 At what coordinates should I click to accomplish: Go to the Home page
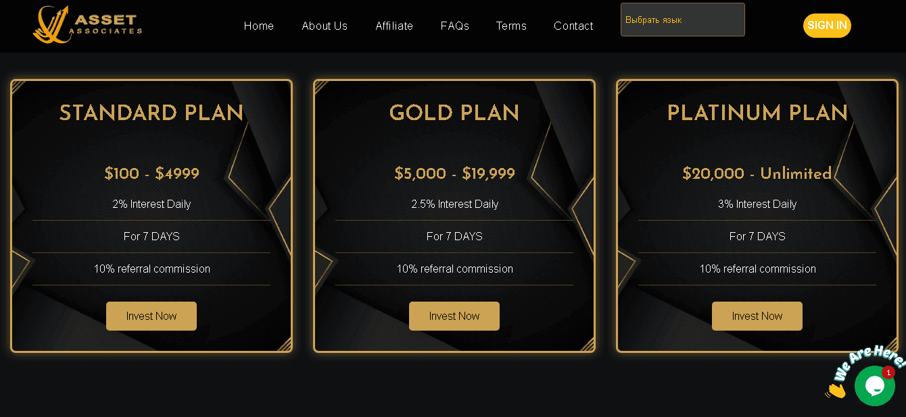(x=259, y=26)
